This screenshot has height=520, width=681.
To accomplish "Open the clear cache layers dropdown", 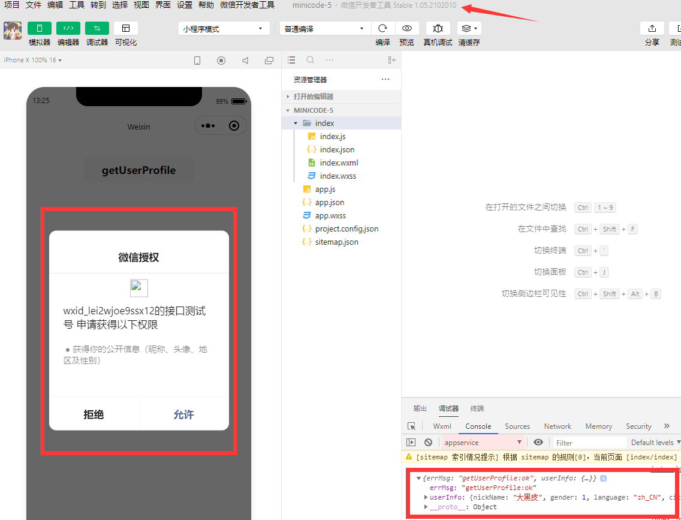I will [x=469, y=28].
